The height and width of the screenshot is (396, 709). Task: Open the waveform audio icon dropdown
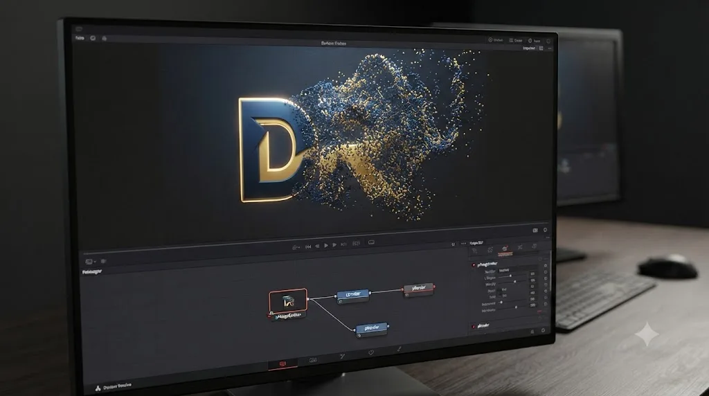coord(295,247)
